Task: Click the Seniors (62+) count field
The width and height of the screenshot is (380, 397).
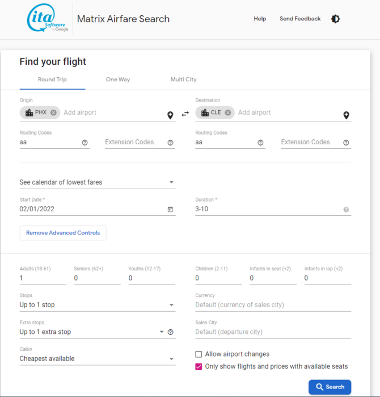Action: [x=97, y=278]
